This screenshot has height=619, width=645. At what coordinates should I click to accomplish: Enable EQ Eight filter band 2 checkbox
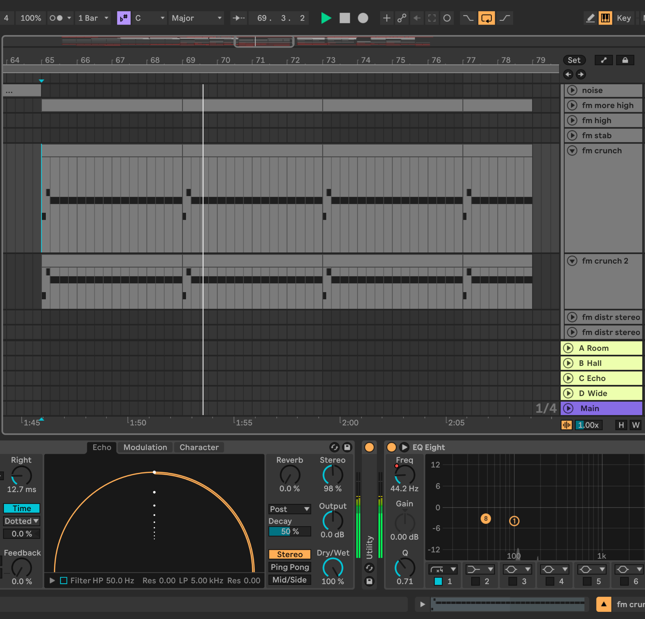475,582
